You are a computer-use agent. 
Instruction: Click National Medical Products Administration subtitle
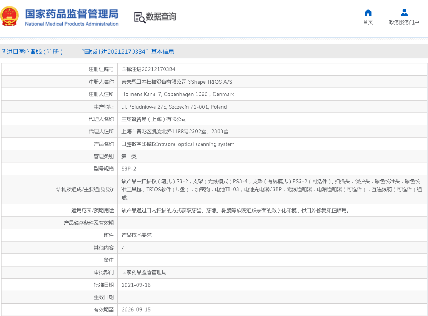(x=72, y=24)
